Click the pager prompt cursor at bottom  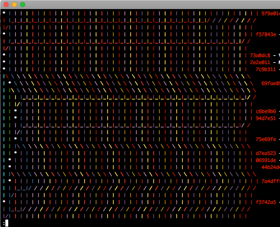point(7,223)
